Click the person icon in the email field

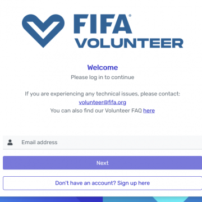click(x=10, y=143)
